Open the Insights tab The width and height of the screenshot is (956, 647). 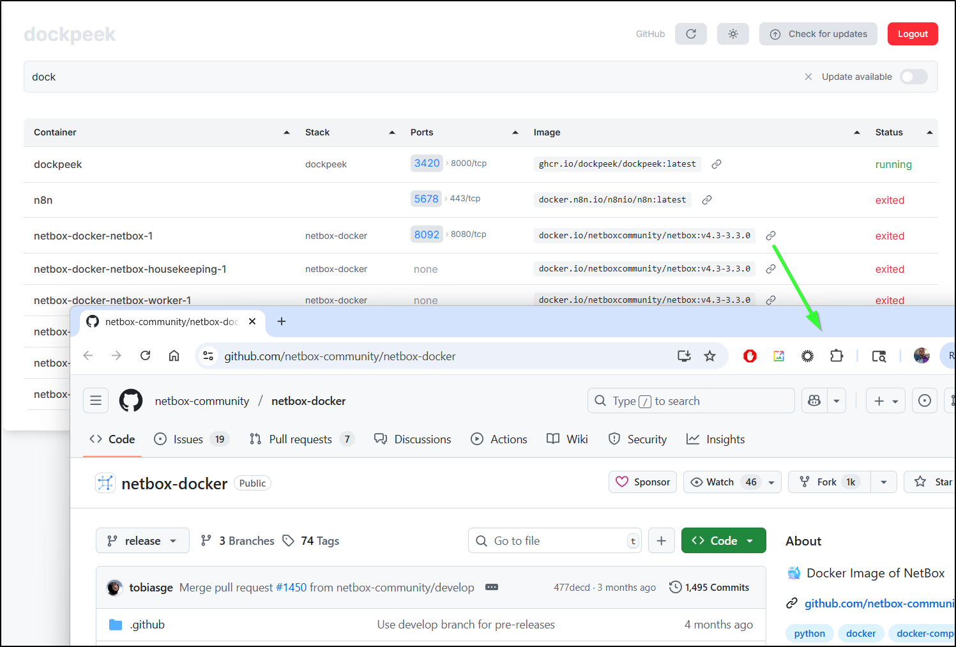pyautogui.click(x=715, y=439)
